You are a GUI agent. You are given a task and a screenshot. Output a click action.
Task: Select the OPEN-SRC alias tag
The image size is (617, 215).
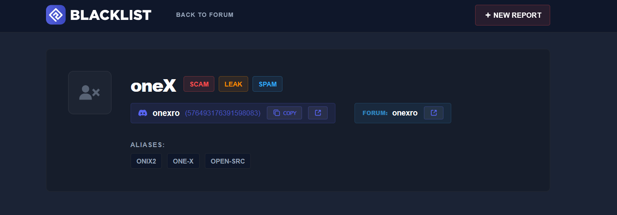coord(228,161)
